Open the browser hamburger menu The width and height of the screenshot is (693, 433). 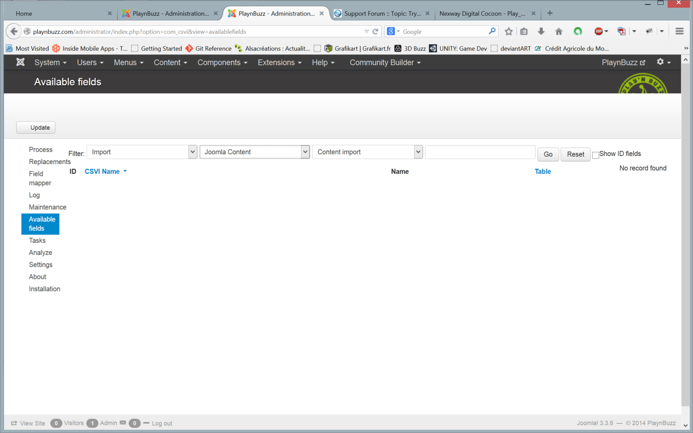[679, 31]
